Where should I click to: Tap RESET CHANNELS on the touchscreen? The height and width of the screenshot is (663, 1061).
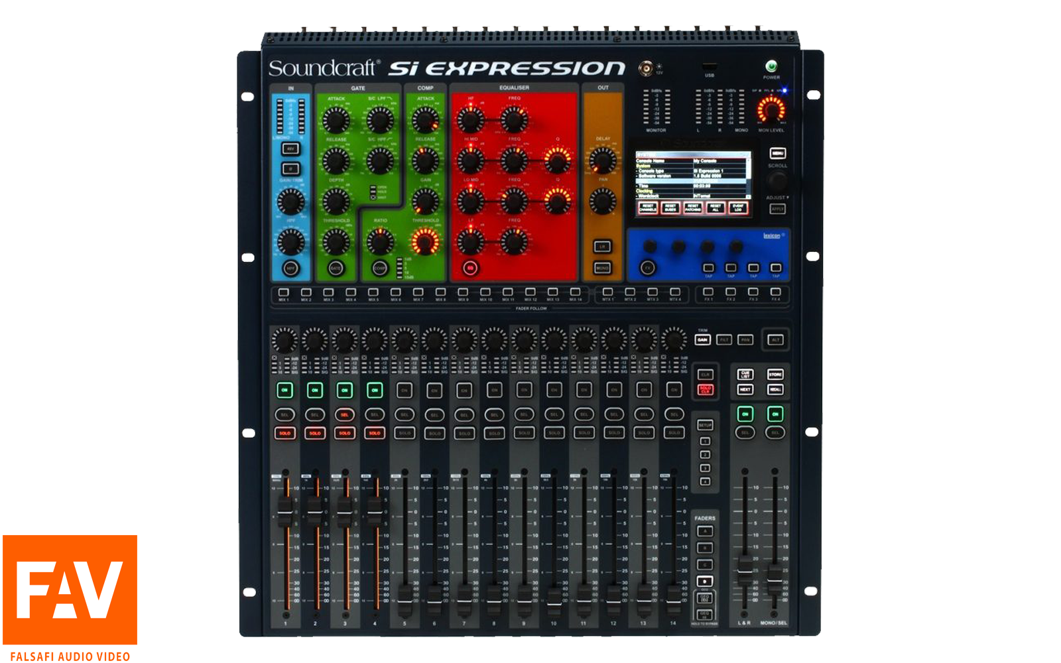click(648, 208)
